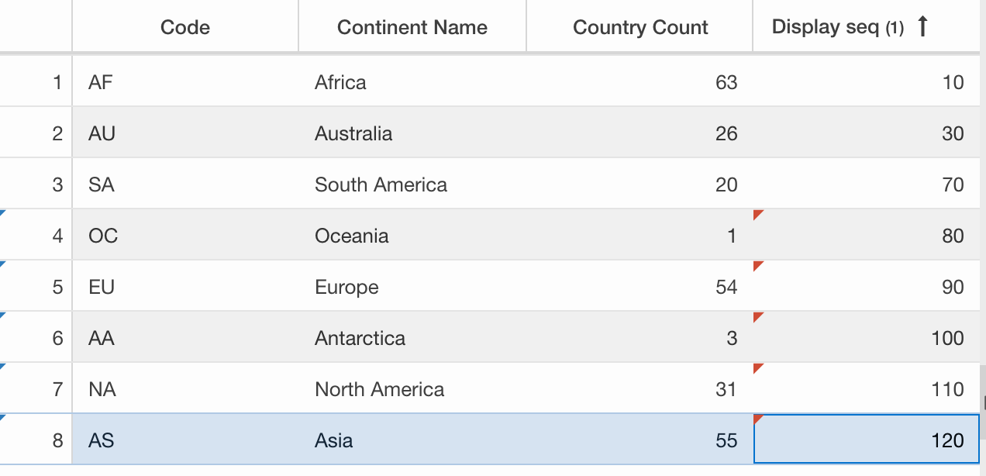Screen dimensions: 986x476
Task: Select the South America cell
Action: click(412, 184)
